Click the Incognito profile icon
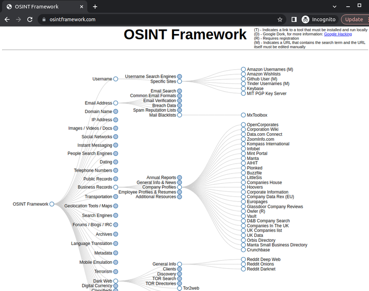 click(x=305, y=20)
